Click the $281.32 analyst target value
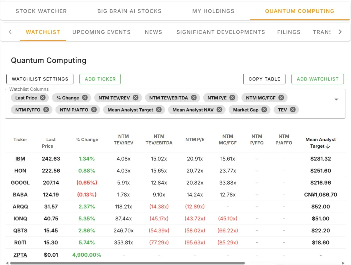Viewport: 351px width, 265px height. click(x=320, y=159)
